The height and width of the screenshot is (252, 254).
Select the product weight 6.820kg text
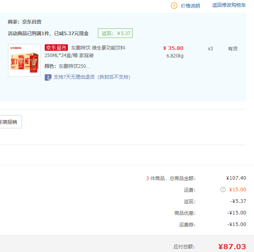pyautogui.click(x=175, y=56)
